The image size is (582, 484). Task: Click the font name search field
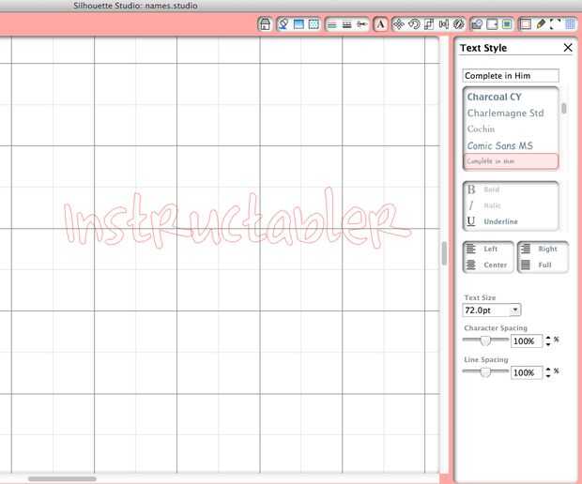pos(511,76)
